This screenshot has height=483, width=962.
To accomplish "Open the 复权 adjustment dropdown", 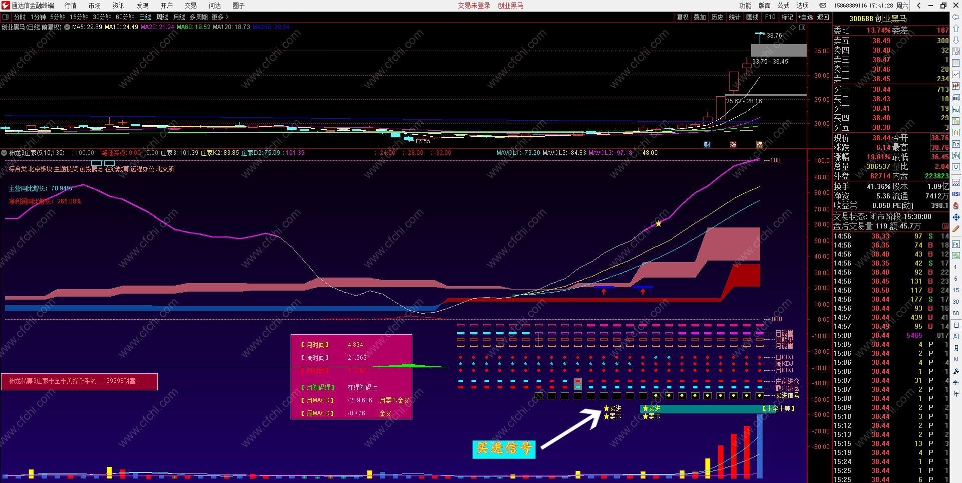I will click(x=682, y=17).
